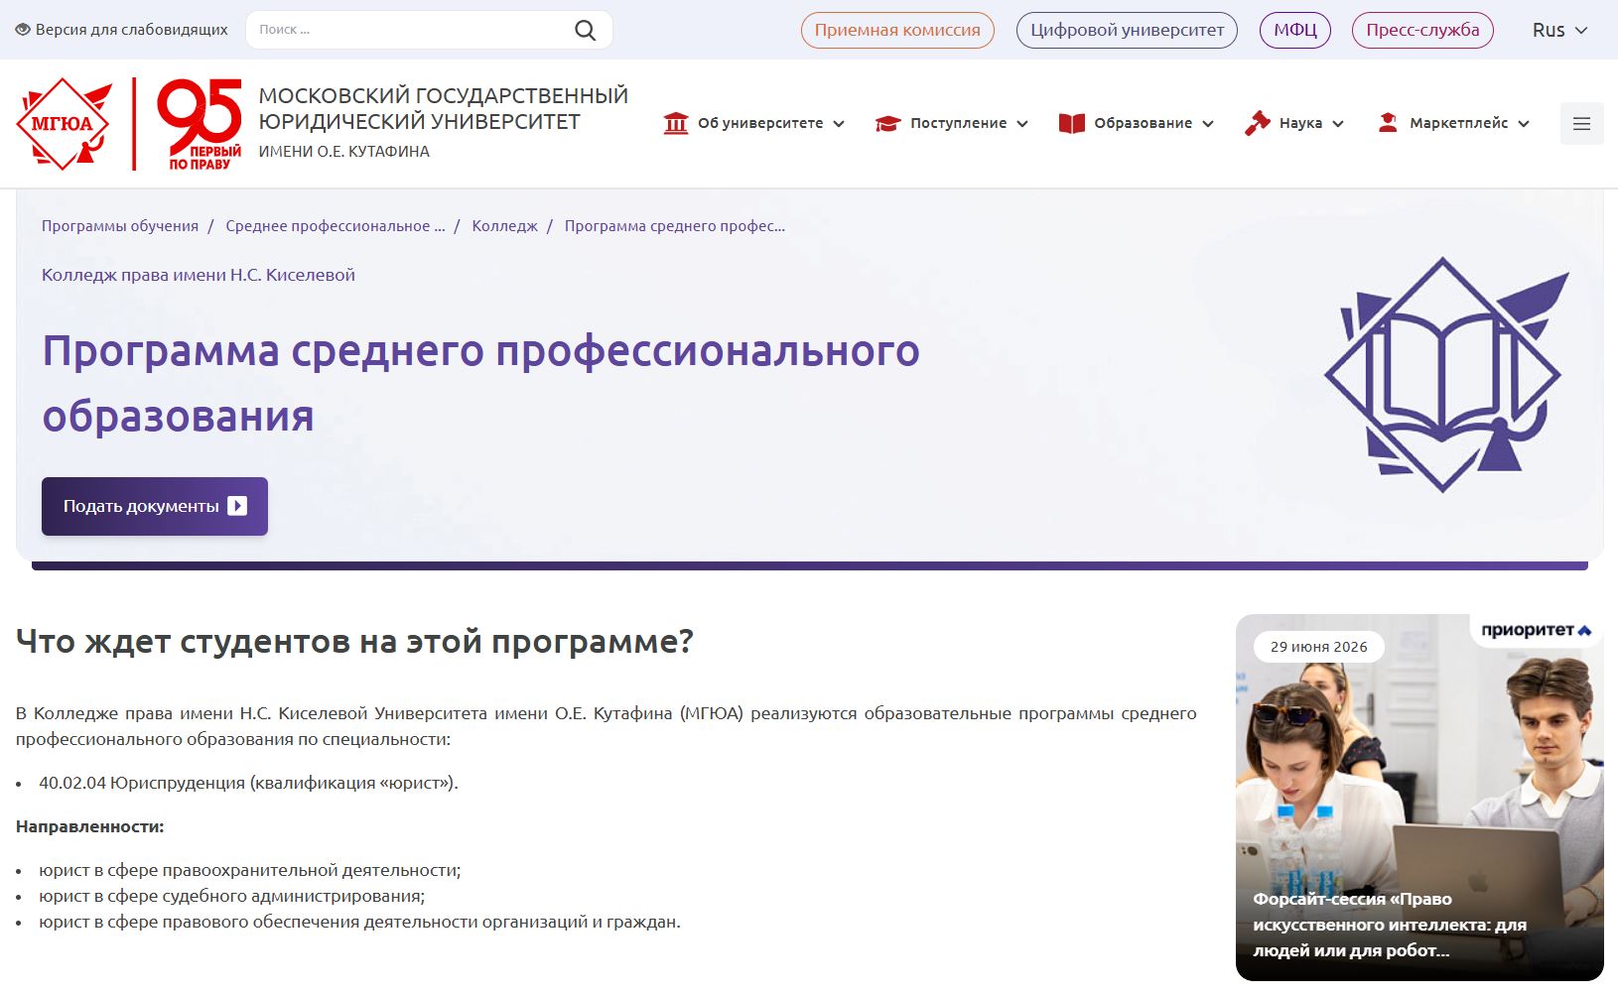Click юрист в сфере судебного администрирования
Image resolution: width=1618 pixels, height=996 pixels.
232,896
